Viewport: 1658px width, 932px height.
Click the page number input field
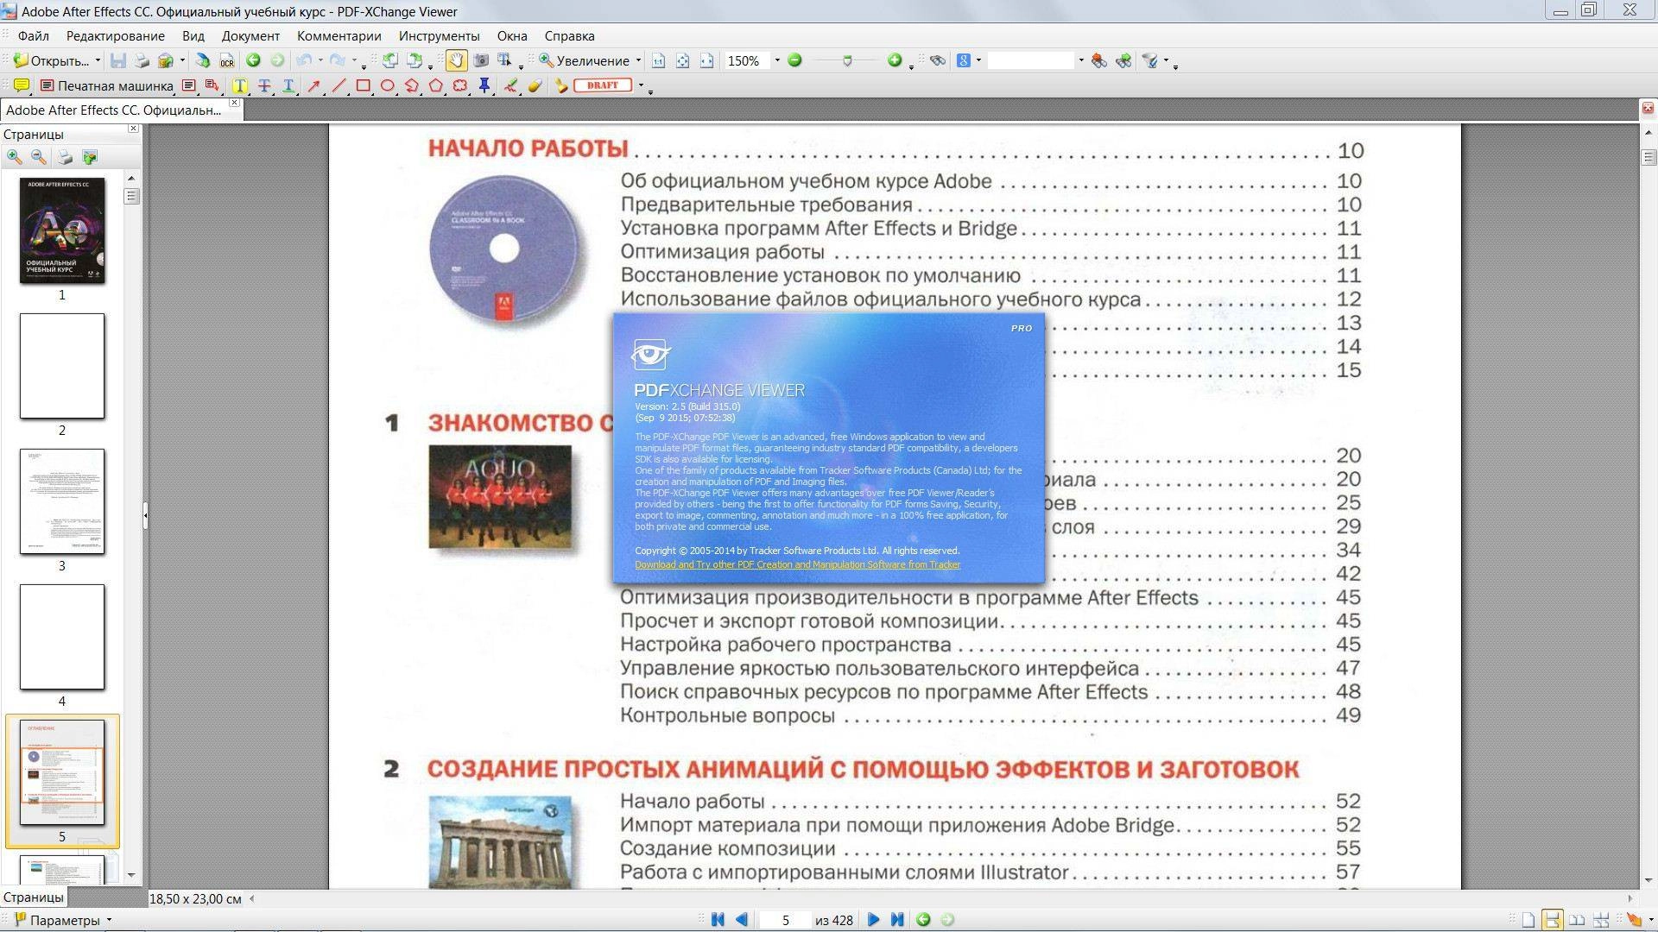pos(785,920)
